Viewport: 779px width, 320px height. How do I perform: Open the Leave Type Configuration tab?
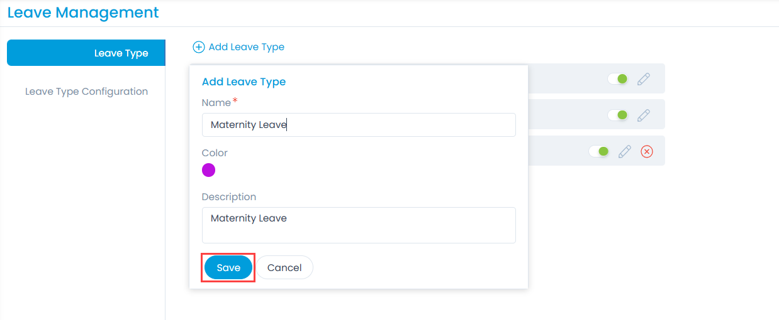click(x=86, y=92)
